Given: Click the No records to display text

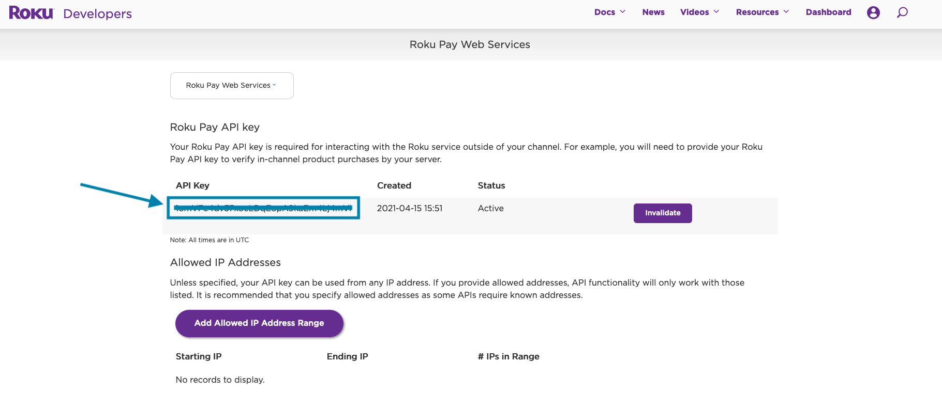Looking at the screenshot, I should (220, 380).
